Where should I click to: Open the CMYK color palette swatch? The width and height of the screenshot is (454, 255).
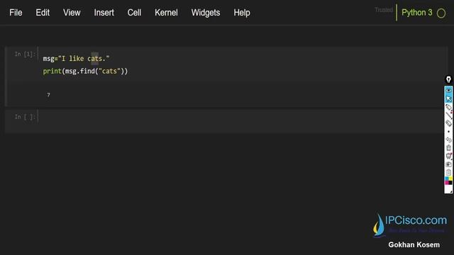coord(448,181)
